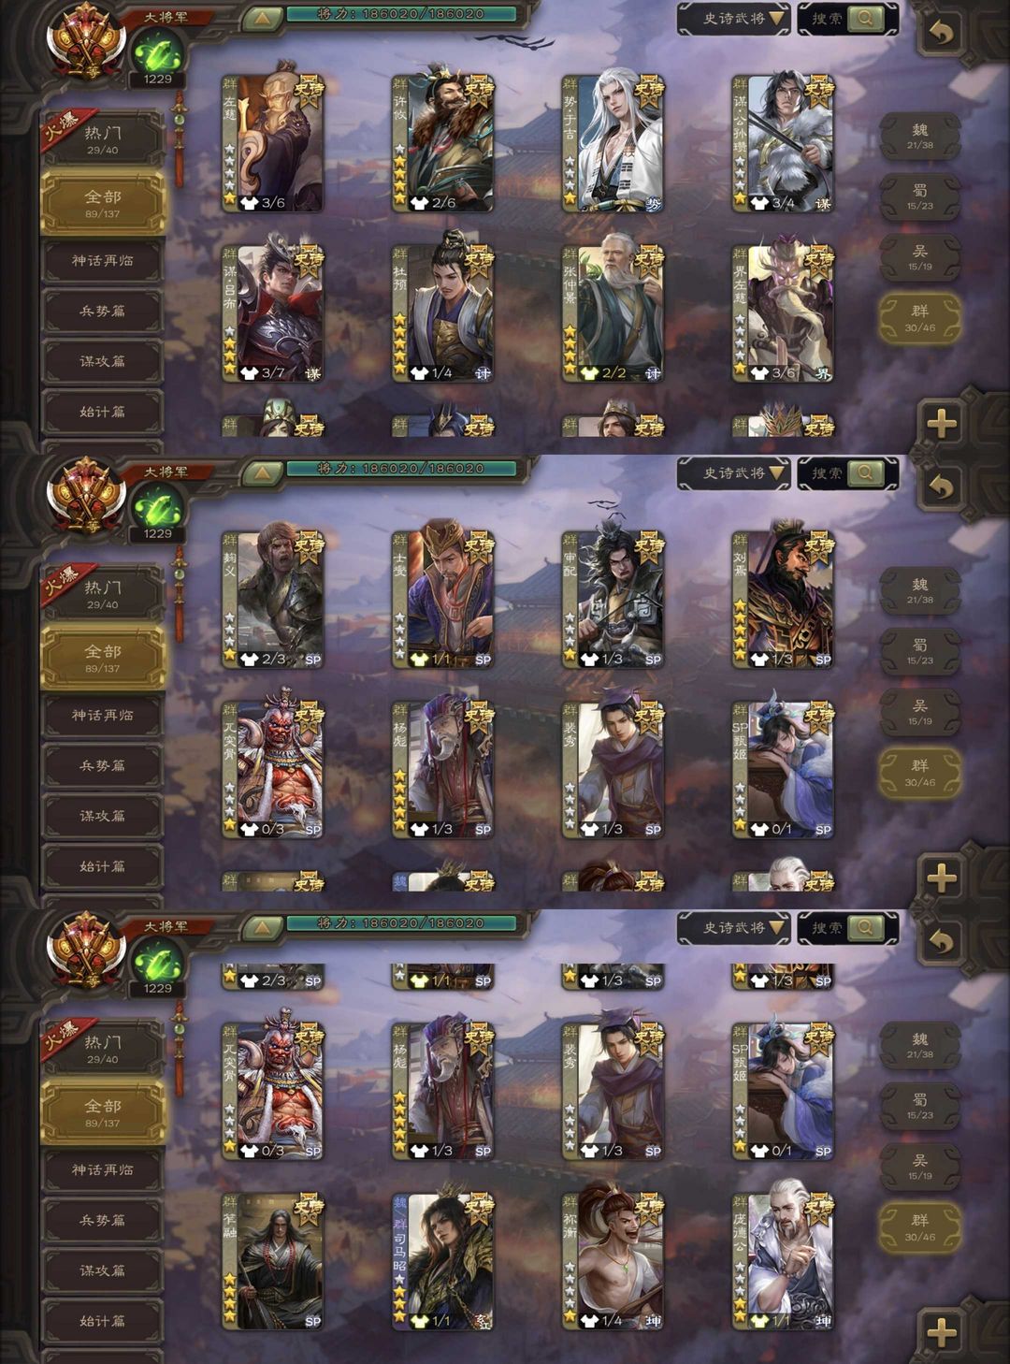Click the 史诗 star badge on 势·于吉 card
The width and height of the screenshot is (1010, 1364).
tap(648, 92)
